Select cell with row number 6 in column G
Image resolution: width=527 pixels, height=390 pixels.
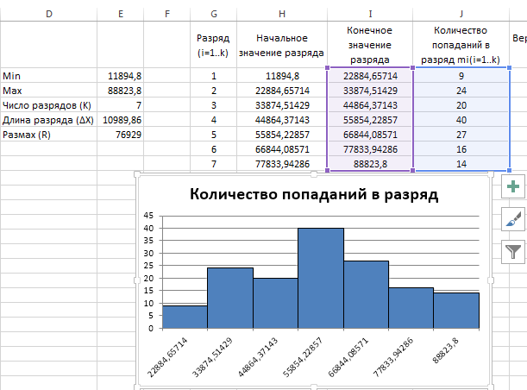tap(213, 149)
